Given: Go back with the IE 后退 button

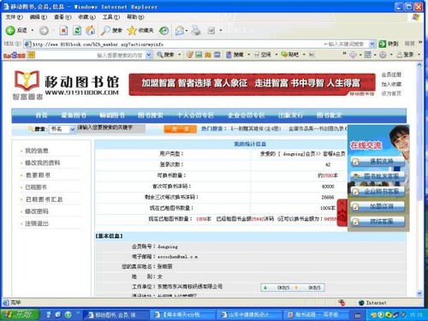Looking at the screenshot, I should 16,30.
